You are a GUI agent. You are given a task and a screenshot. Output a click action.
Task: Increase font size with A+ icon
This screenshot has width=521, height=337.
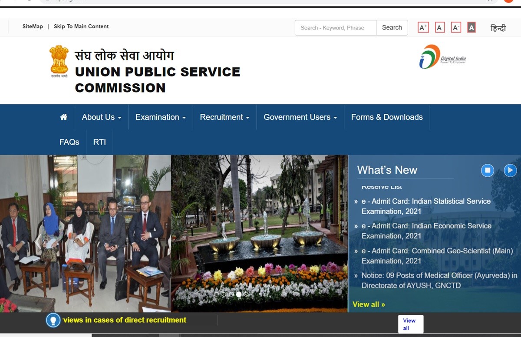423,28
